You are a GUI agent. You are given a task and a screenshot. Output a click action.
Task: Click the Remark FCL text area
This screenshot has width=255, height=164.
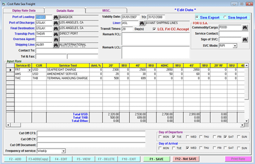[x=156, y=39]
